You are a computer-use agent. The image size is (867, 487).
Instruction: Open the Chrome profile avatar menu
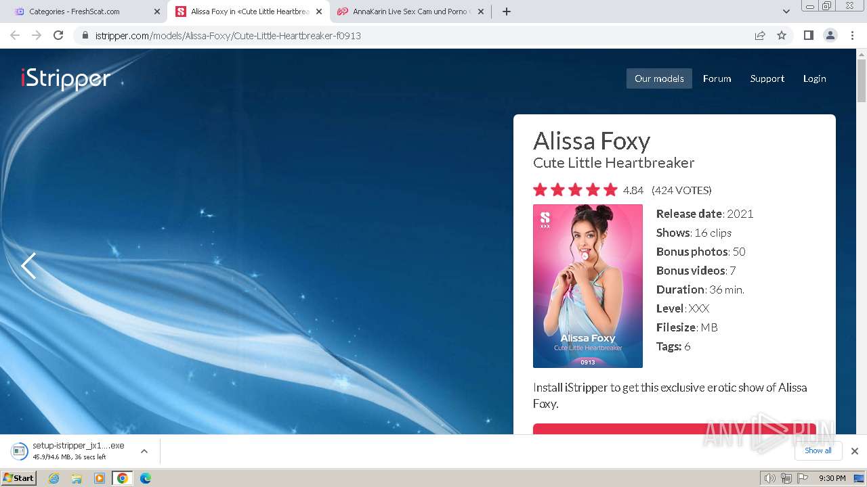point(830,35)
